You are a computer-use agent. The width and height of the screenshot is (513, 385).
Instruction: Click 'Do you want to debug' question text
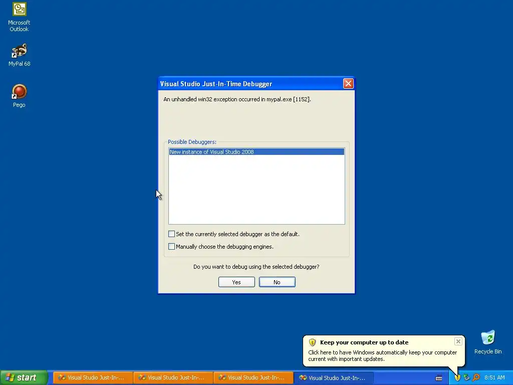pyautogui.click(x=256, y=267)
